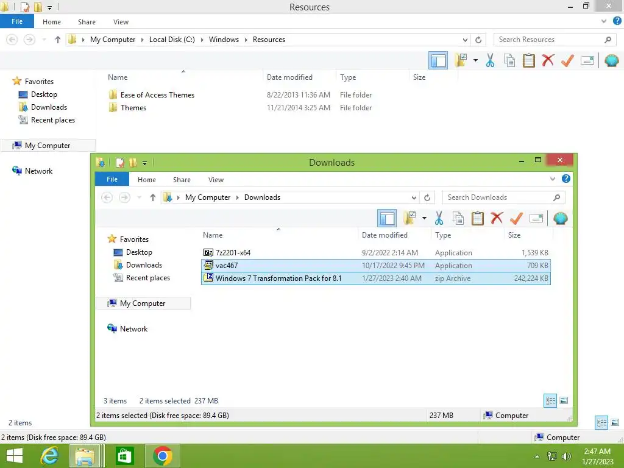Open folder options dropdown arrow in Downloads toolbar
The image size is (624, 468).
click(424, 218)
